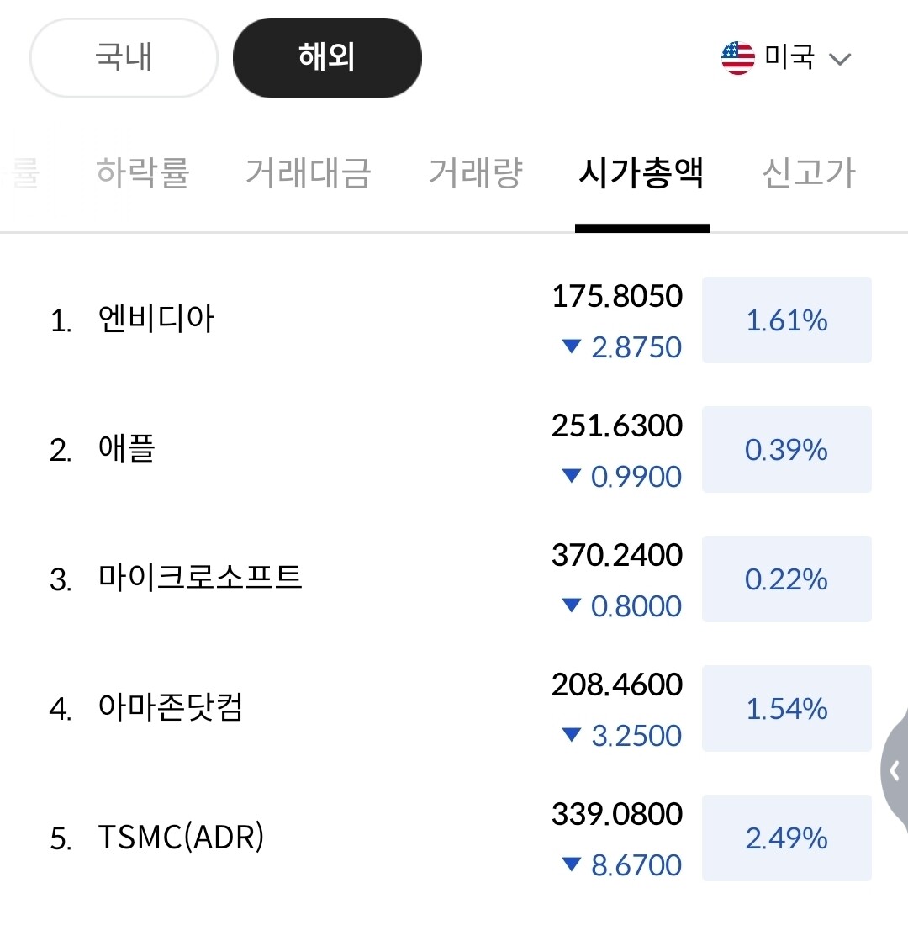Viewport: 908px width, 941px height.
Task: Tap the 1.61% change badge
Action: click(787, 320)
